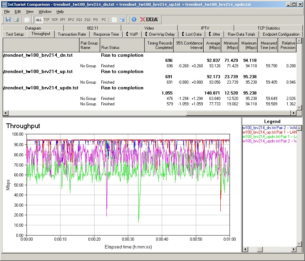Click the Save icon in the toolbar
Screen dimensions: 305x261
[x=8, y=19]
